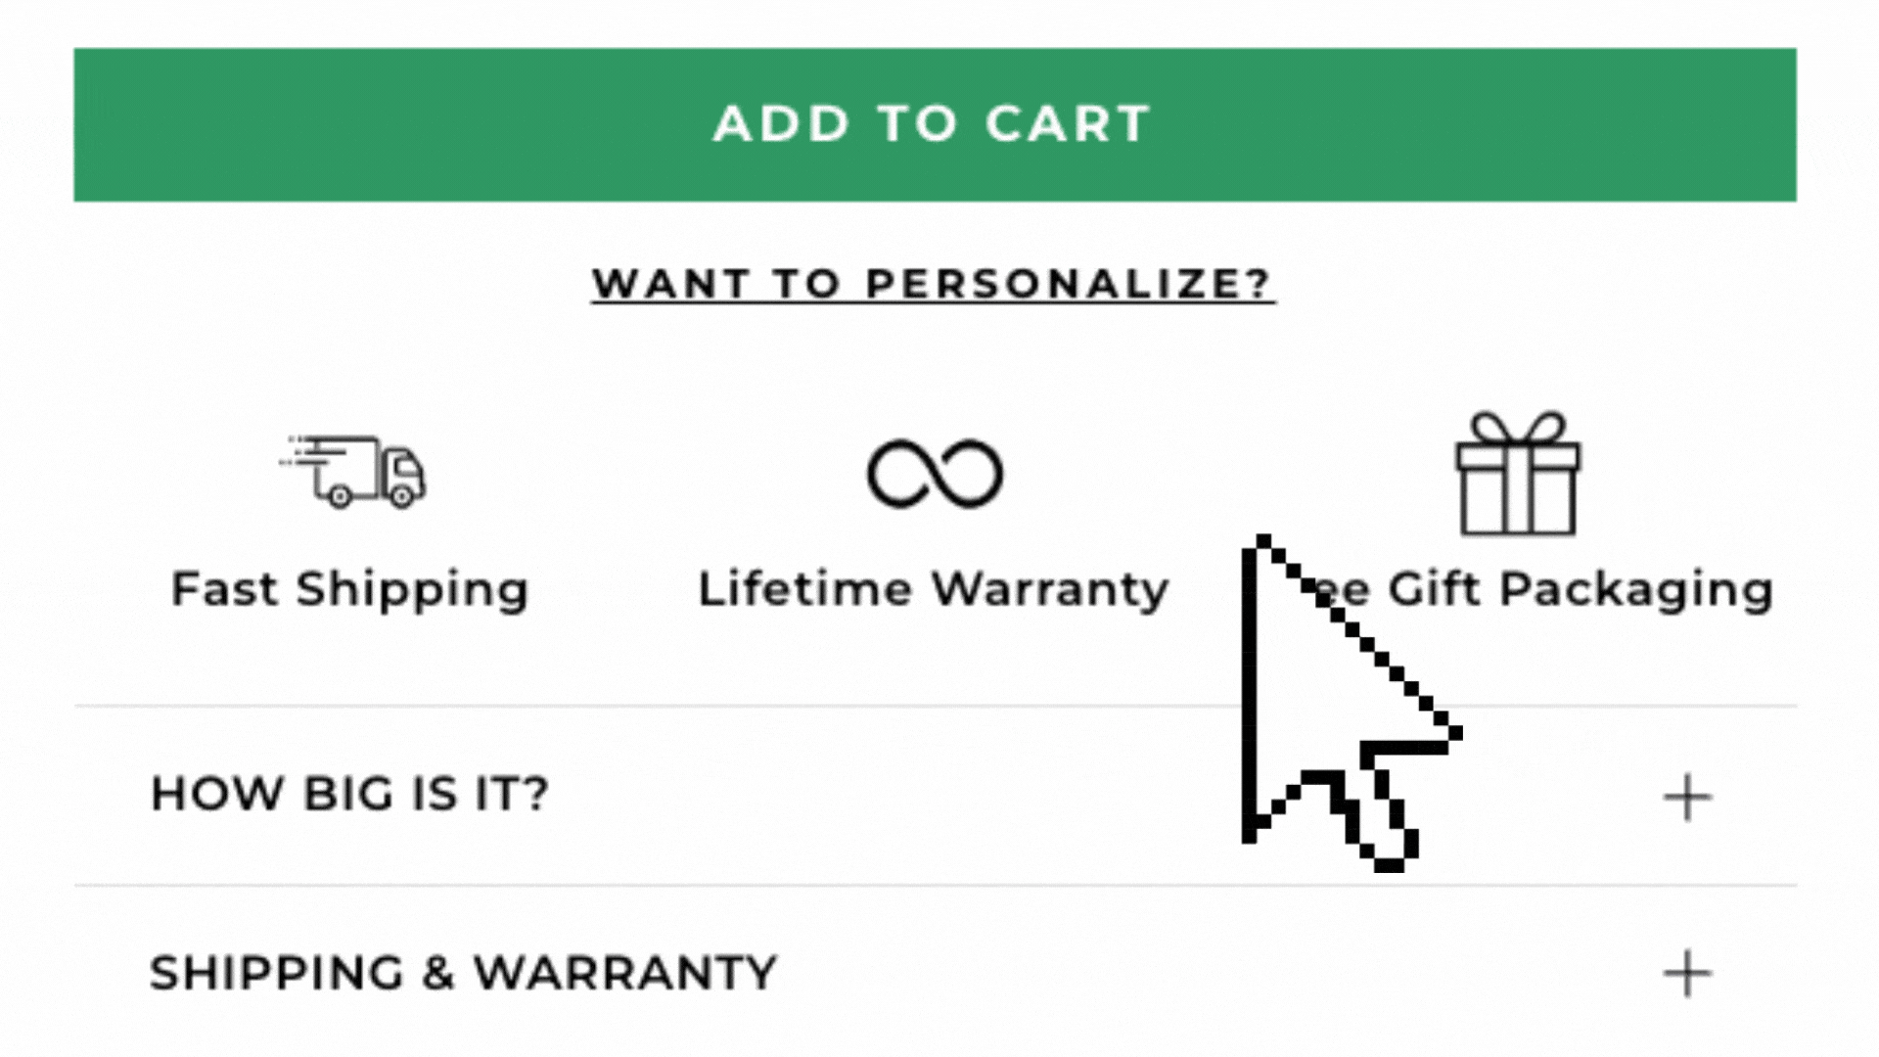Screen dimensions: 1879x1057
Task: Click the plus icon beside HOW BIG IS IT?
Action: pos(1687,797)
